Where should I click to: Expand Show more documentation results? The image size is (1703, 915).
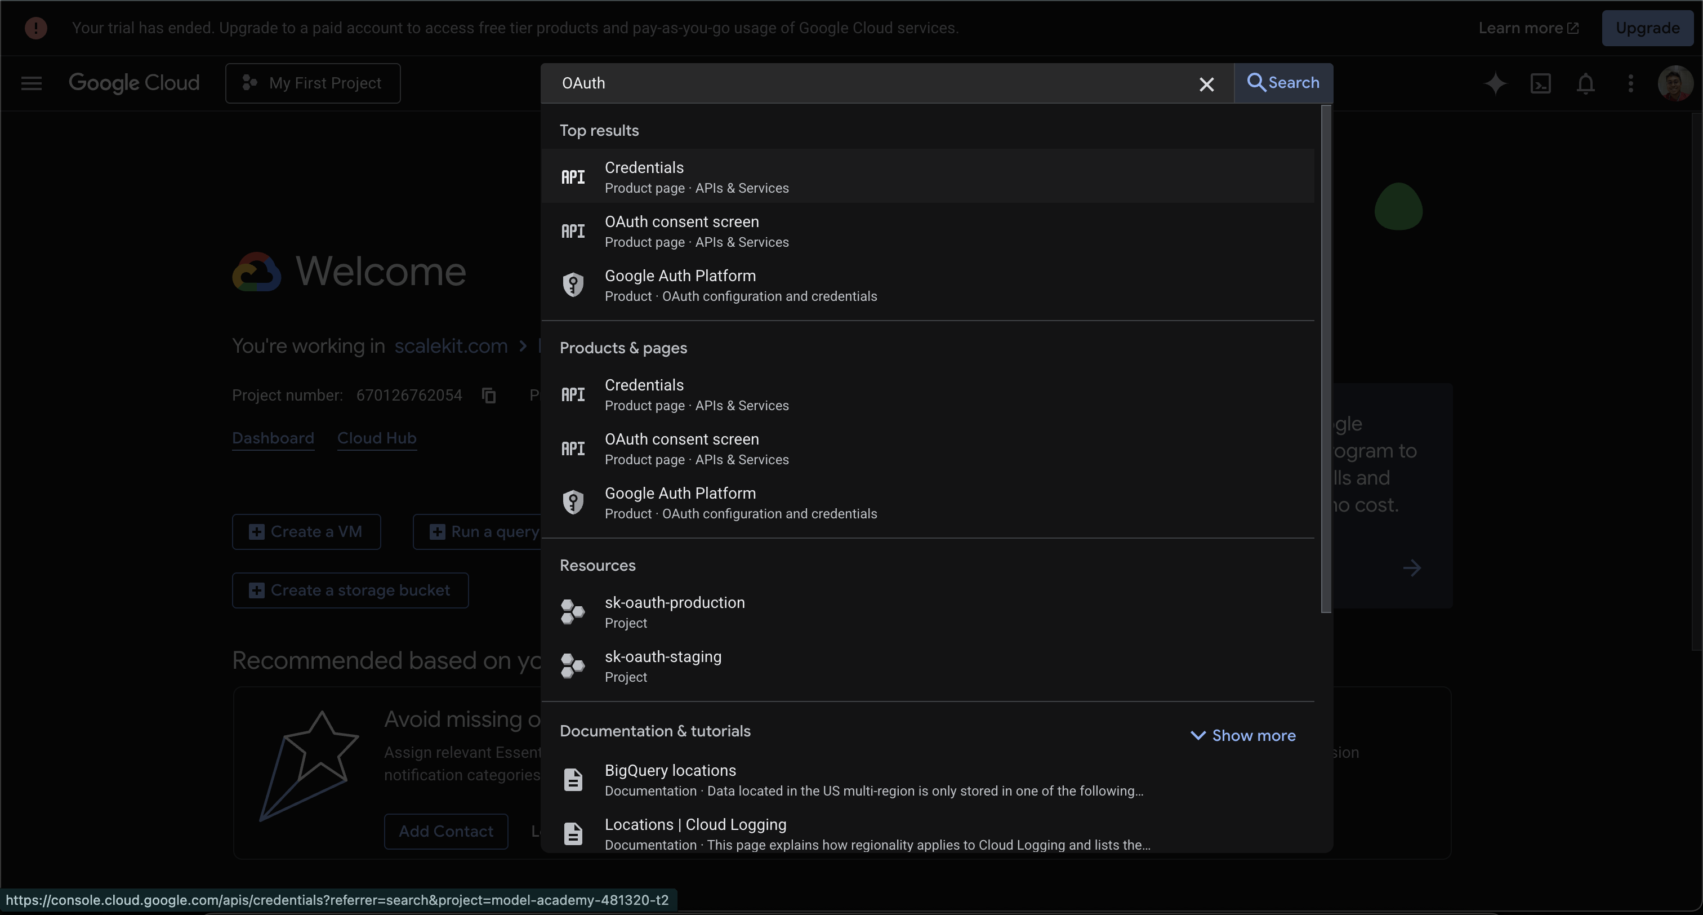[1243, 735]
